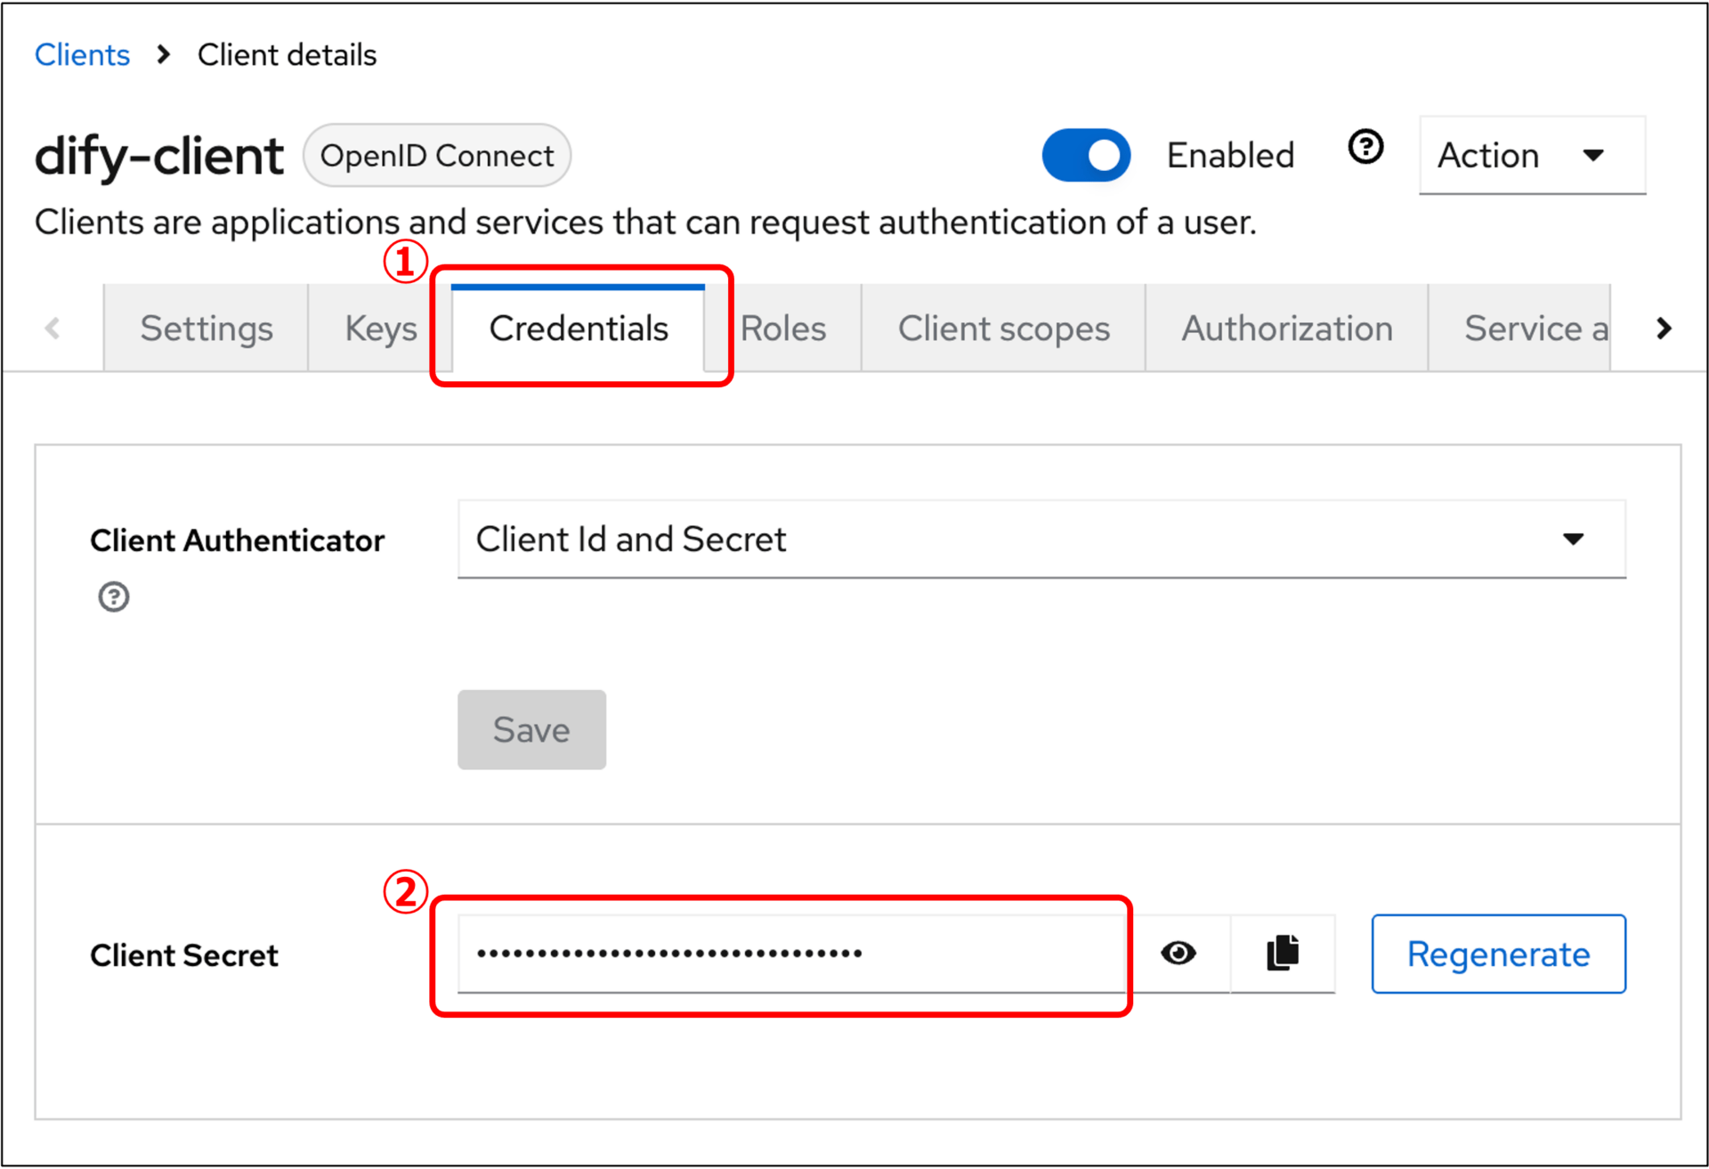Image resolution: width=1709 pixels, height=1169 pixels.
Task: Open the Client scopes tab
Action: click(1003, 329)
